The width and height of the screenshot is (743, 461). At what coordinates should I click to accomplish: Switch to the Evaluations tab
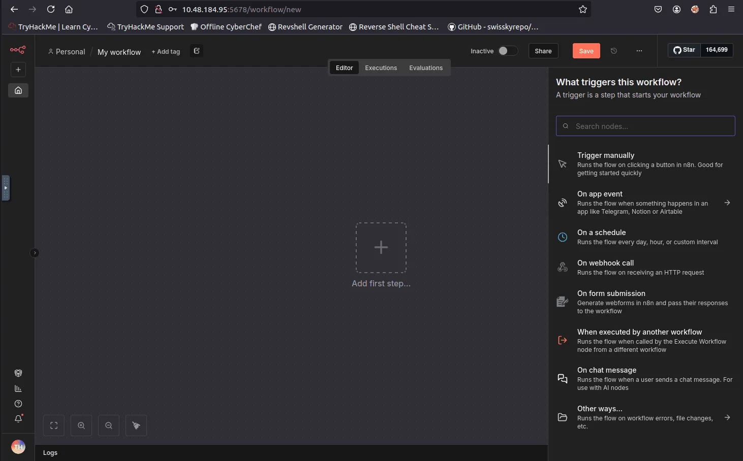[426, 68]
